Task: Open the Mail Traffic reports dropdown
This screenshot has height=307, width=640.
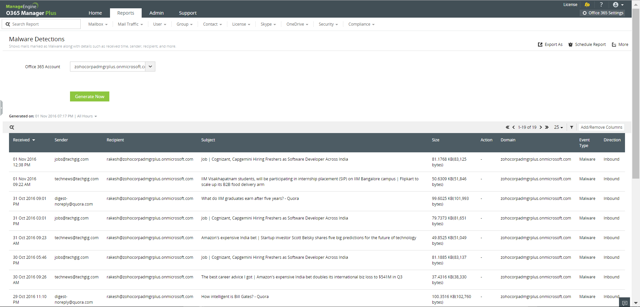Action: tap(130, 24)
